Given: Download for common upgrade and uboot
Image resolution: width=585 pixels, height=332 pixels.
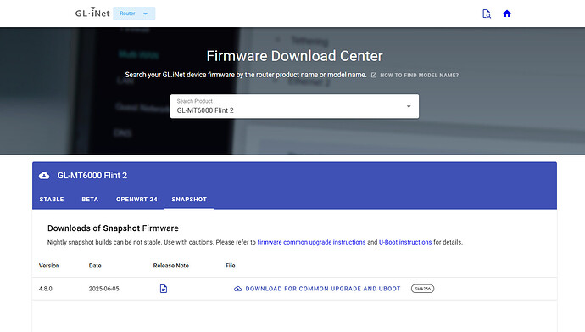Looking at the screenshot, I should coord(323,289).
